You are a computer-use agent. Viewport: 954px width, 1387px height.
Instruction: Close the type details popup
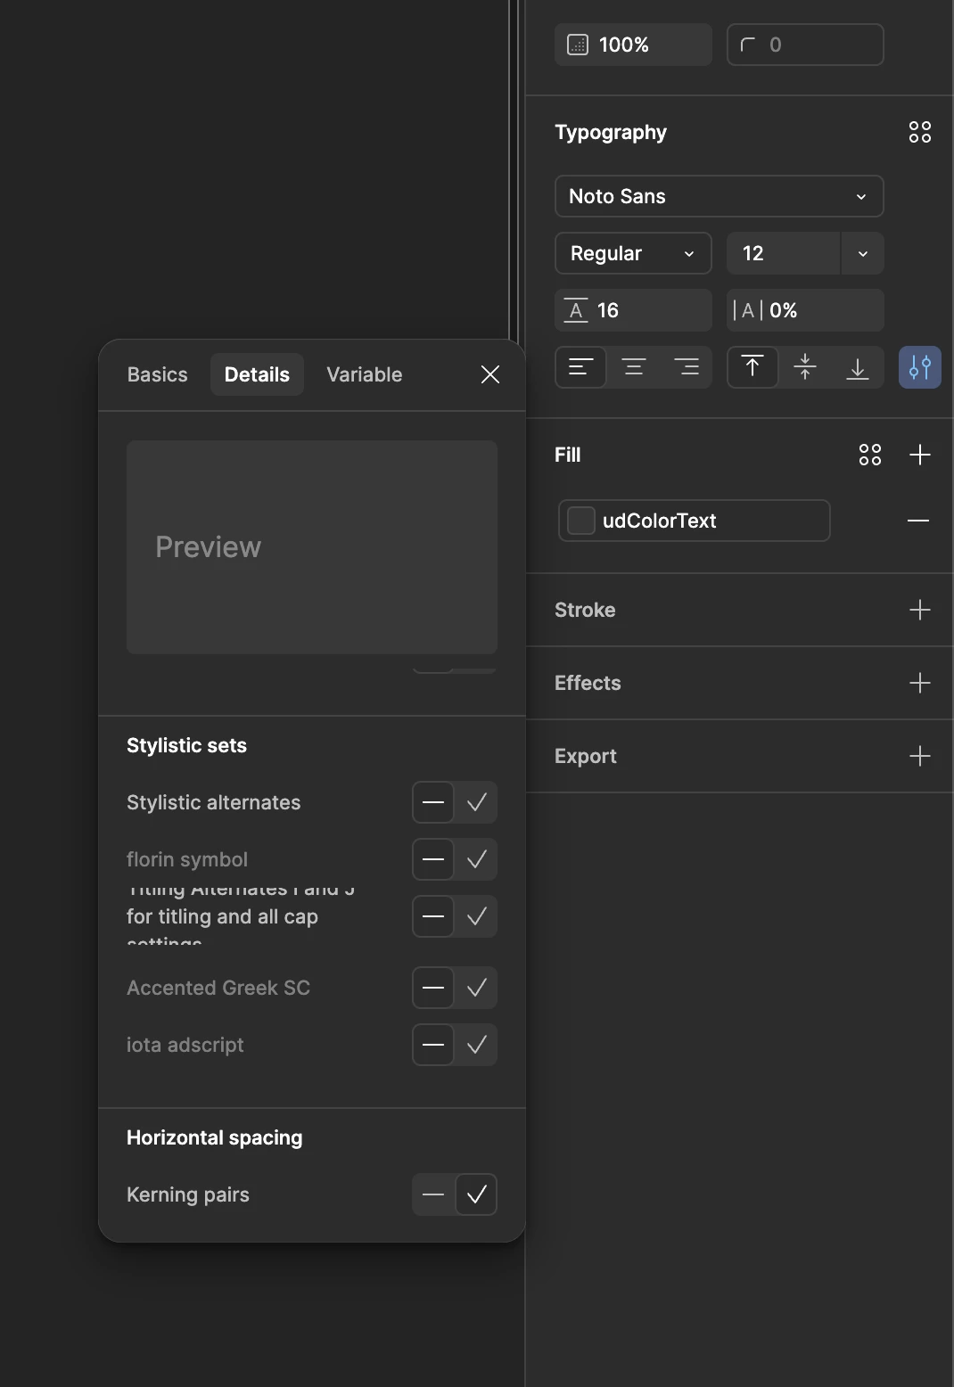[x=490, y=374]
